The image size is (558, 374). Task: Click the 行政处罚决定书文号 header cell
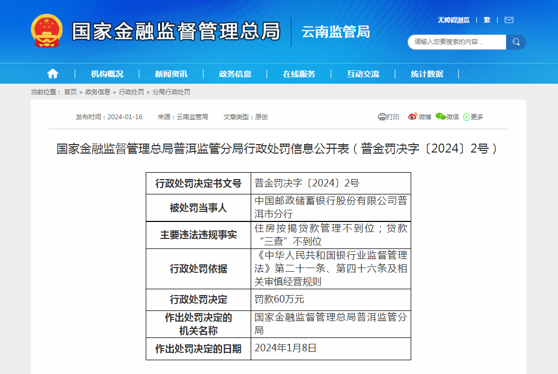click(x=199, y=183)
